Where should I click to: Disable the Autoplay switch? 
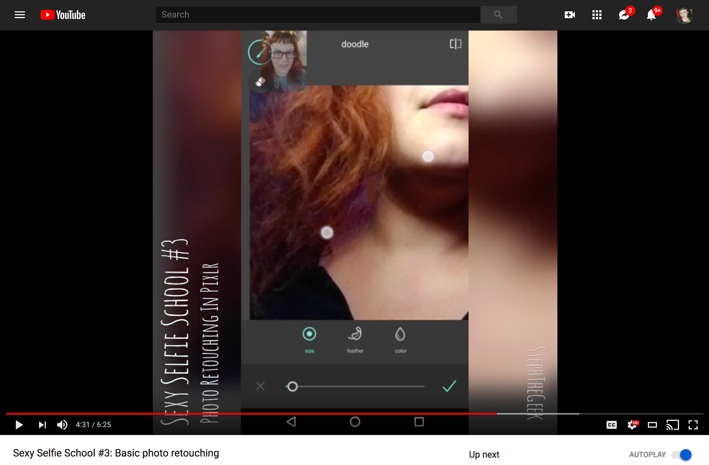click(x=681, y=454)
